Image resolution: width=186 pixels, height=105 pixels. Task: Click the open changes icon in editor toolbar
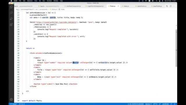click(x=167, y=6)
